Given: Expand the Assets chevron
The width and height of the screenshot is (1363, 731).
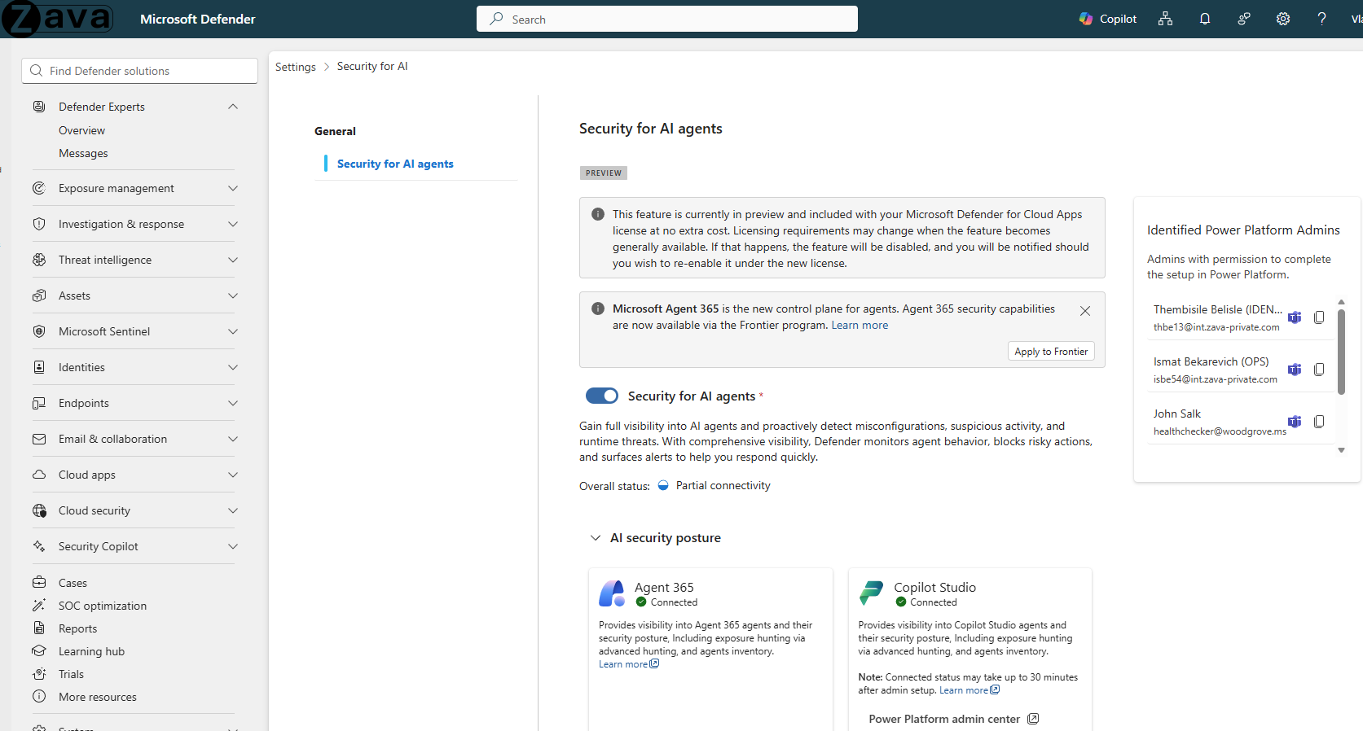Looking at the screenshot, I should point(233,295).
